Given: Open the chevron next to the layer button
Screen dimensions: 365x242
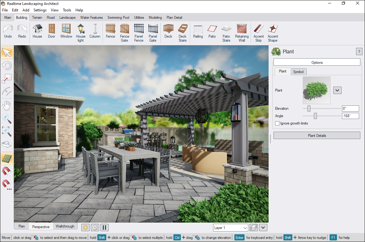Looking at the screenshot, I should click(x=263, y=227).
